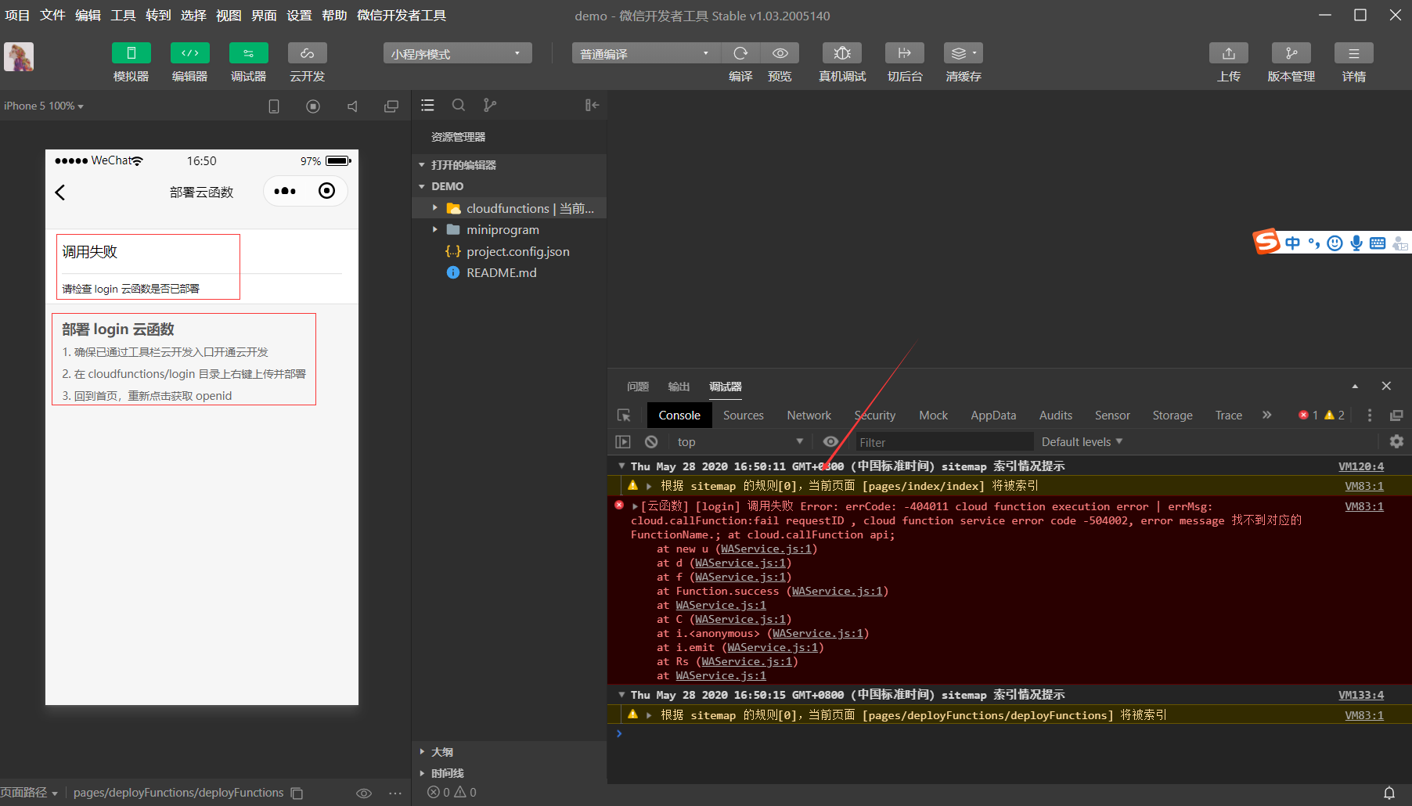Screen dimensions: 1412x806
Task: Undock the devtools into separate window
Action: (1396, 416)
